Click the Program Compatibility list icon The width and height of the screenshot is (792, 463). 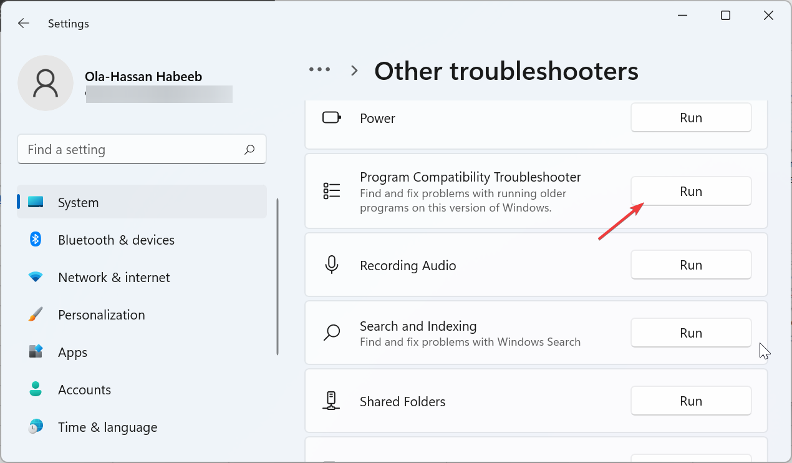tap(332, 191)
